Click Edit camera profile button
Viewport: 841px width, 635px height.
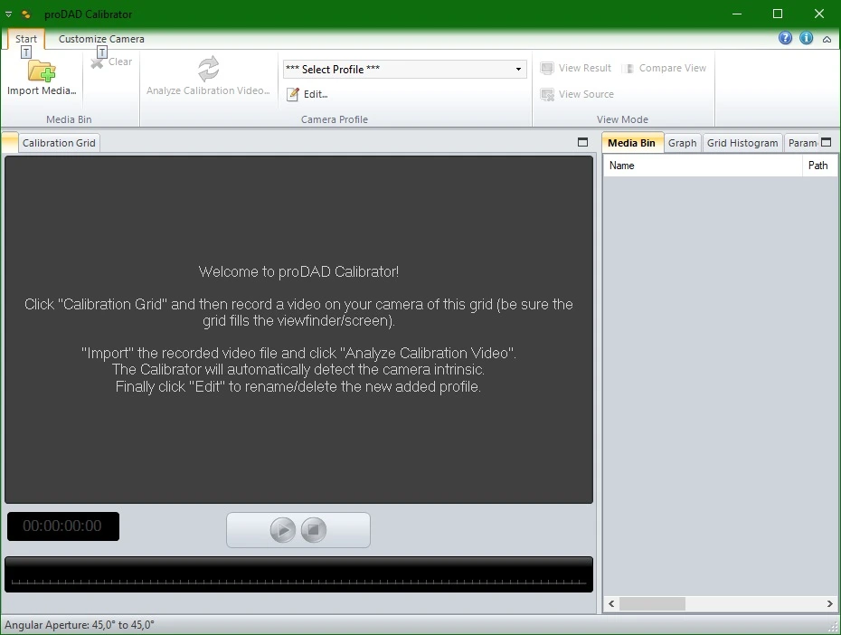tap(307, 94)
